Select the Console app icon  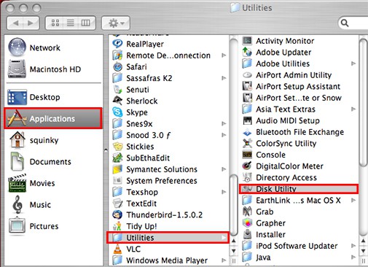click(x=247, y=155)
